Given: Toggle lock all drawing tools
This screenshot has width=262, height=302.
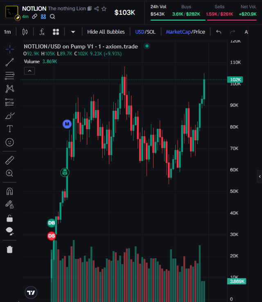Looking at the screenshot, I should [9, 218].
